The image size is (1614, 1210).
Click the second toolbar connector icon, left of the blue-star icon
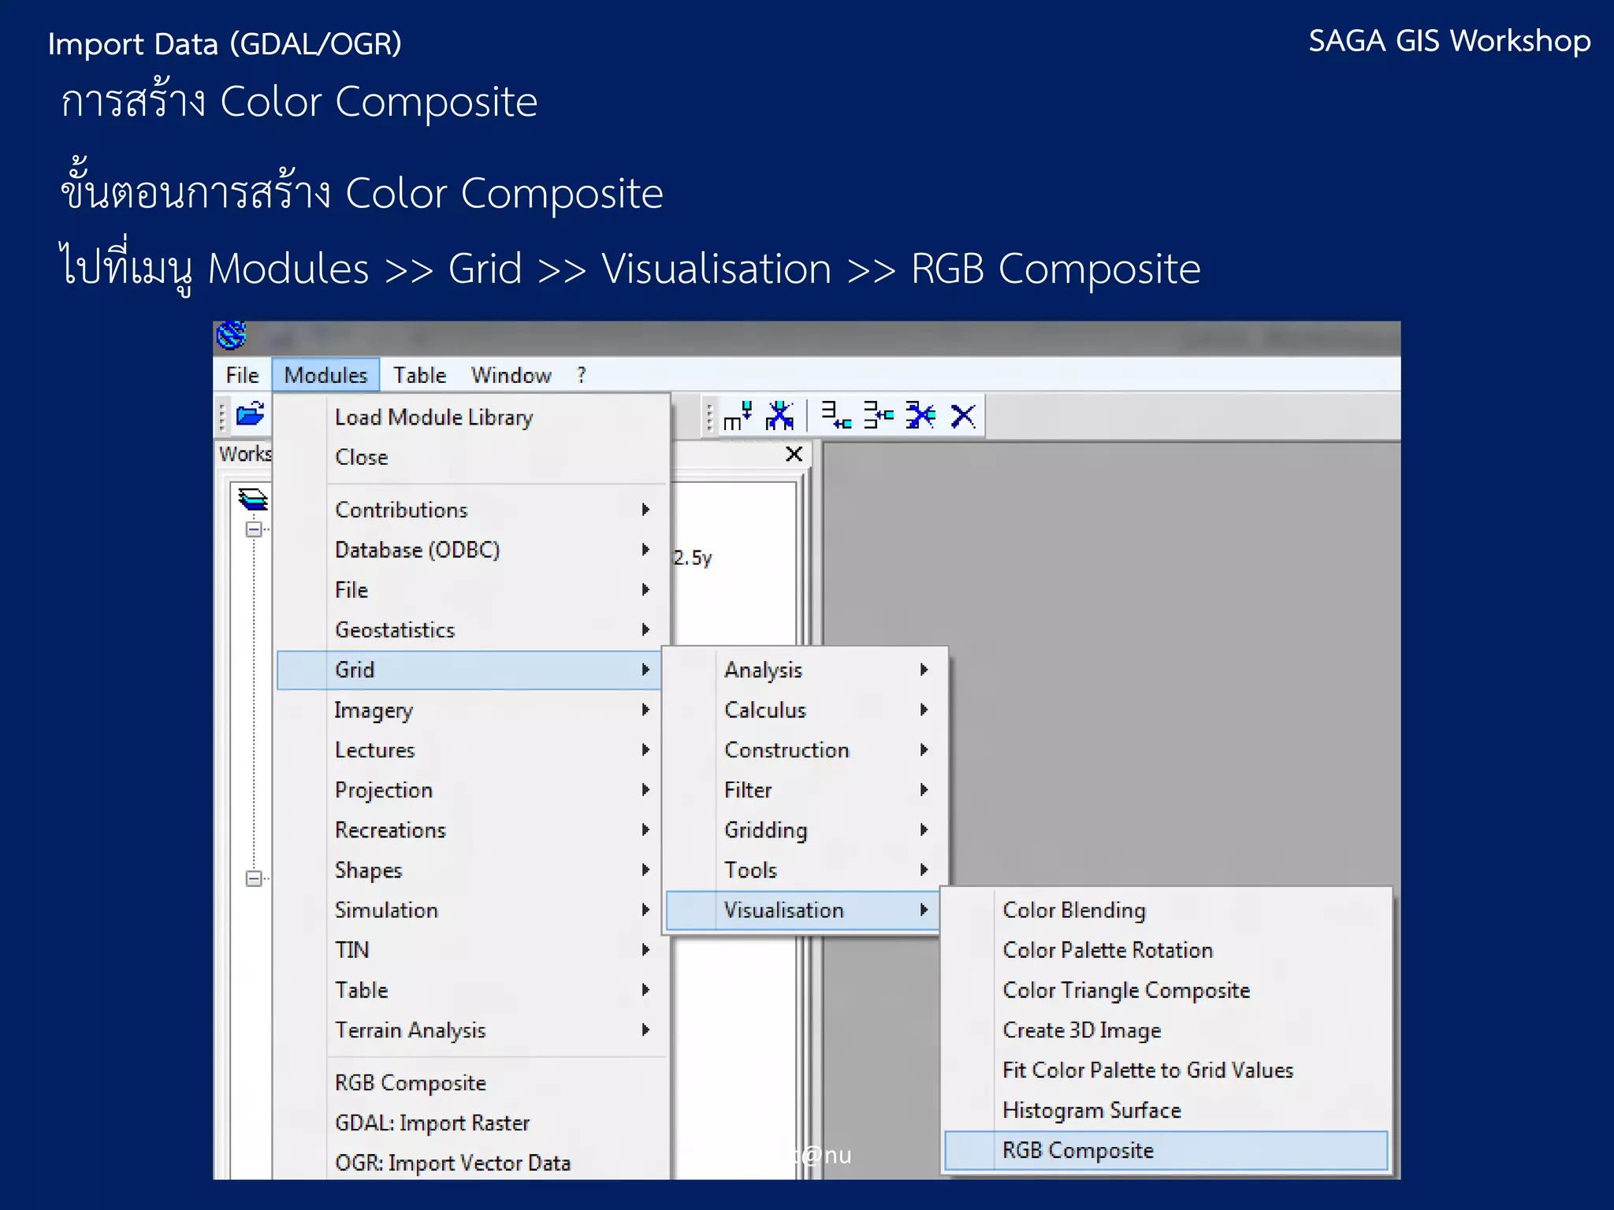(x=878, y=415)
